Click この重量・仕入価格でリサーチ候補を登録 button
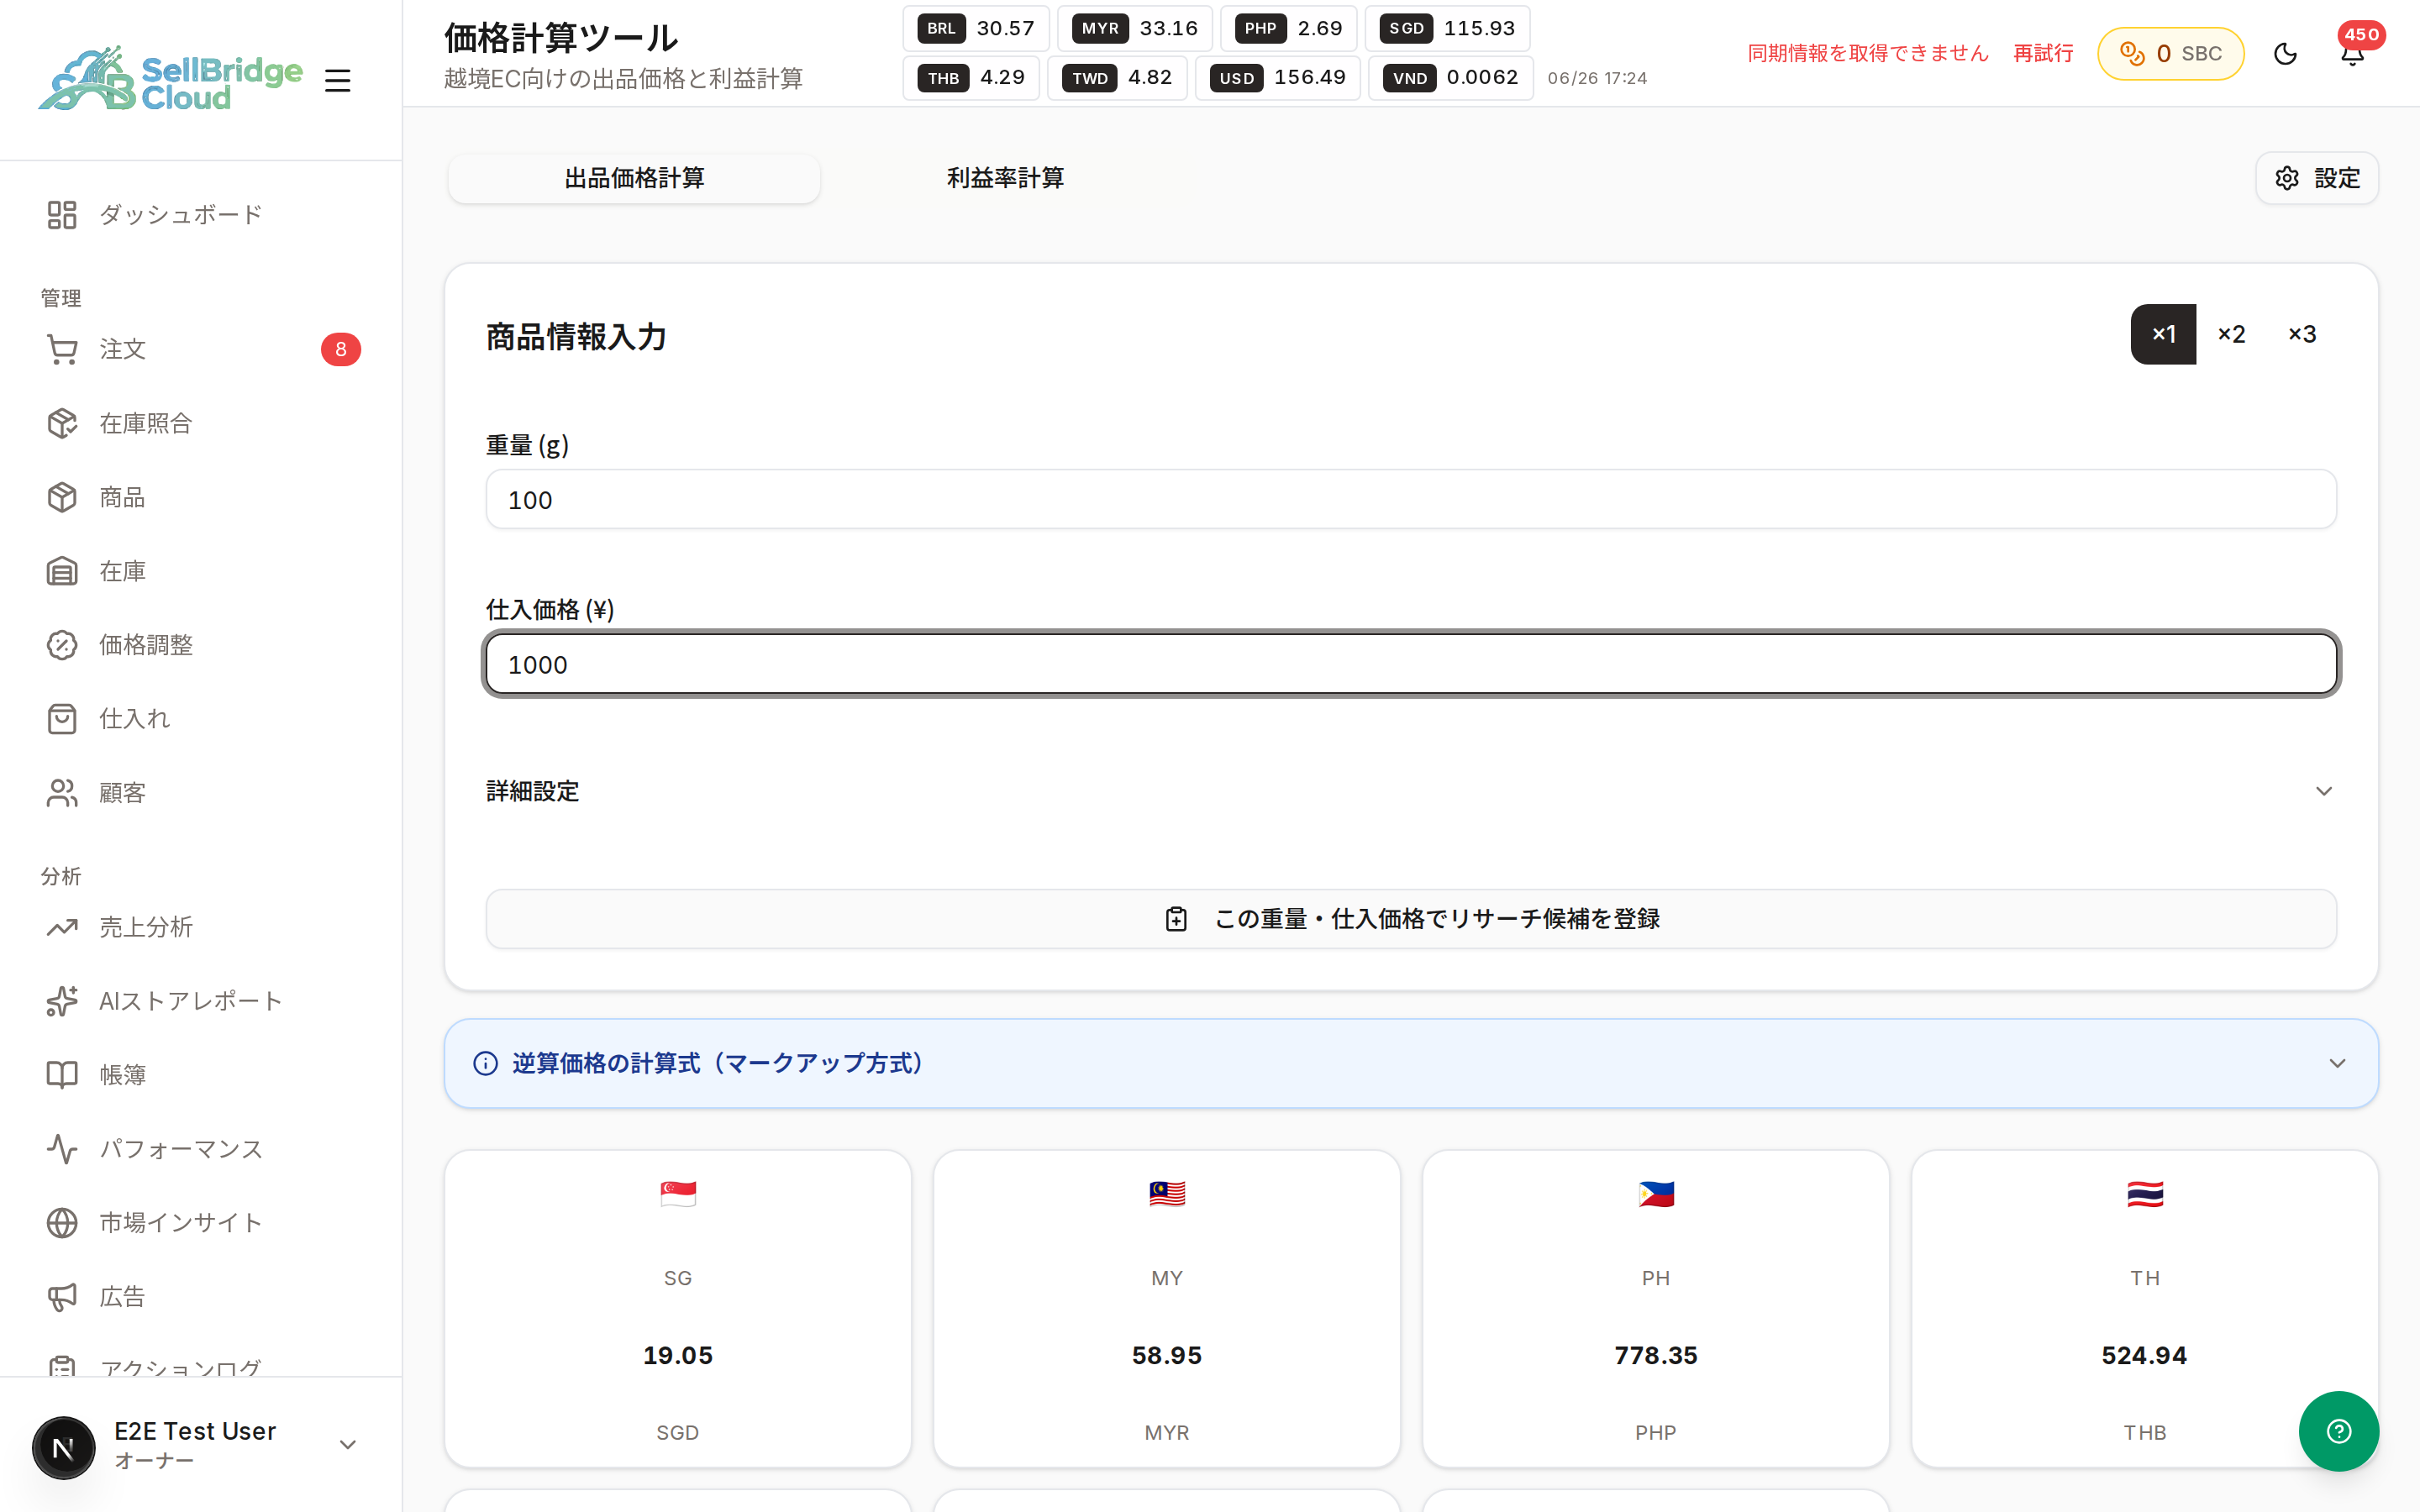The image size is (2420, 1512). pos(1411,919)
